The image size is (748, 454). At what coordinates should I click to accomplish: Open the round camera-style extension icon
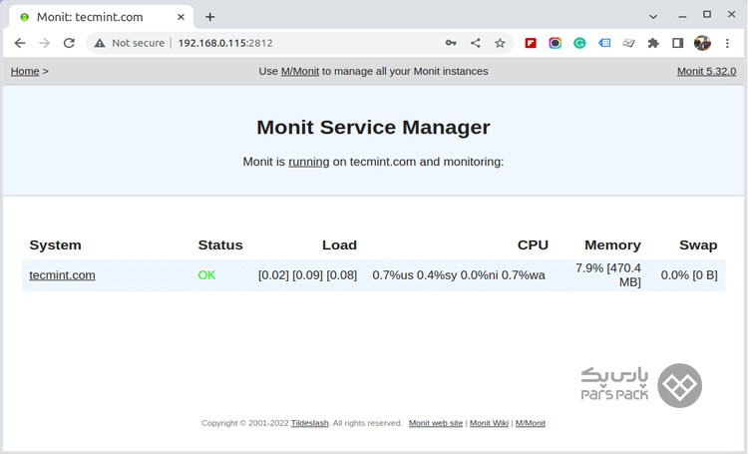pyautogui.click(x=555, y=43)
